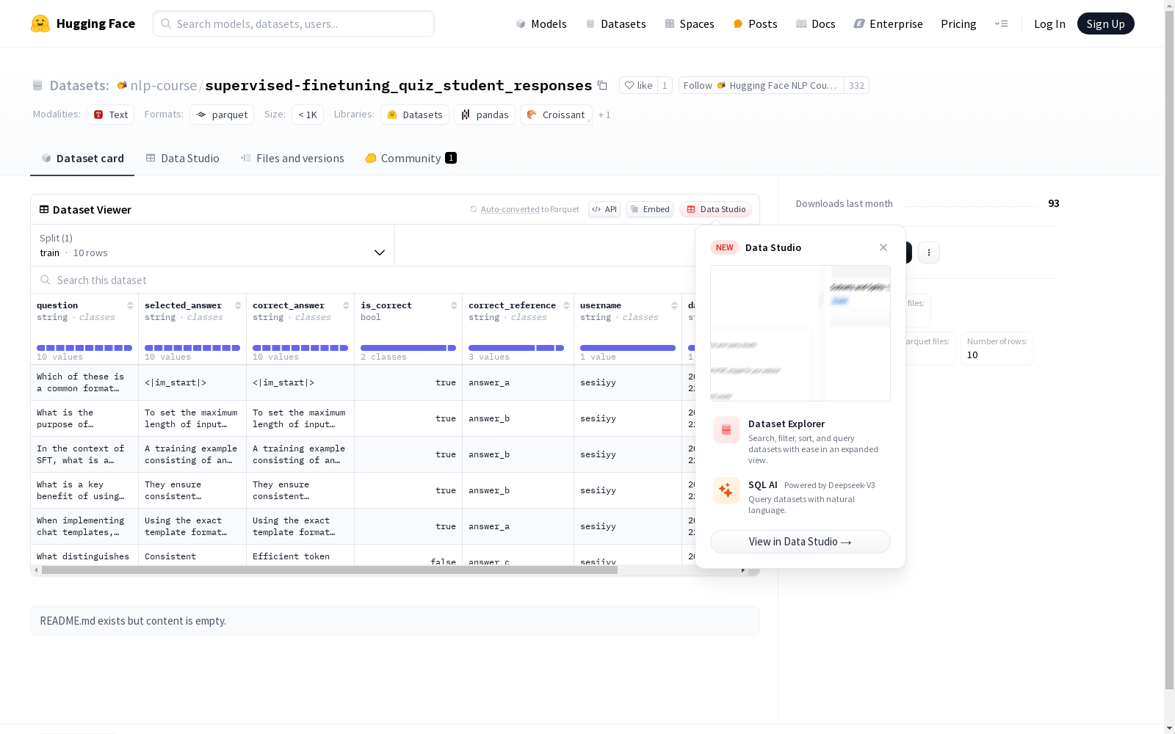
Task: Click the follower count 332
Action: (x=856, y=85)
